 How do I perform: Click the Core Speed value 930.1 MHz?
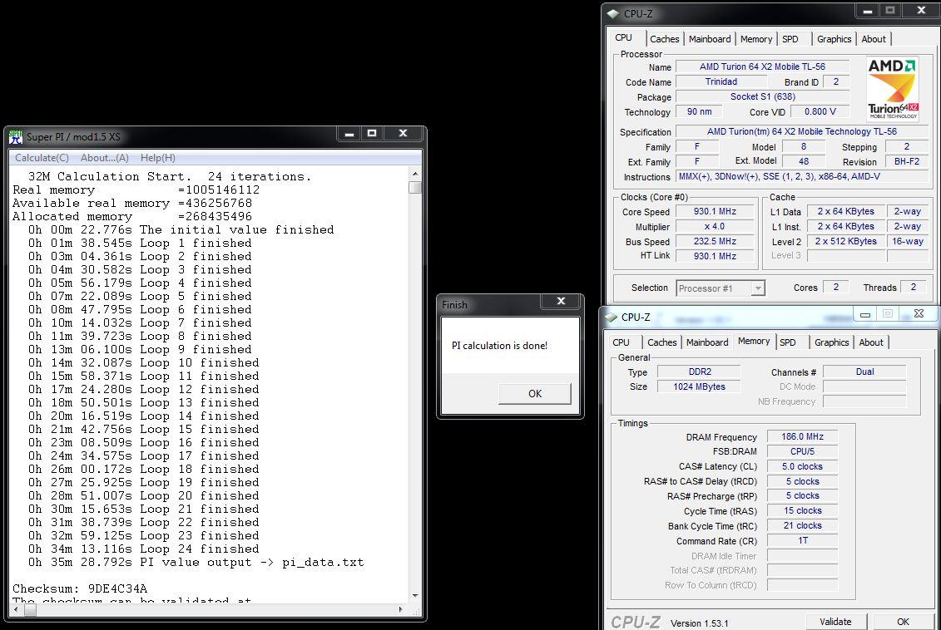(715, 212)
